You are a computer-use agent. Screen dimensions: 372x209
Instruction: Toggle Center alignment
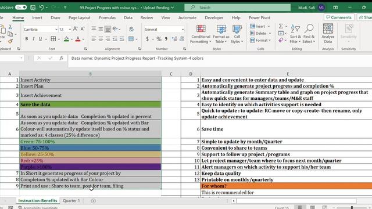101,39
